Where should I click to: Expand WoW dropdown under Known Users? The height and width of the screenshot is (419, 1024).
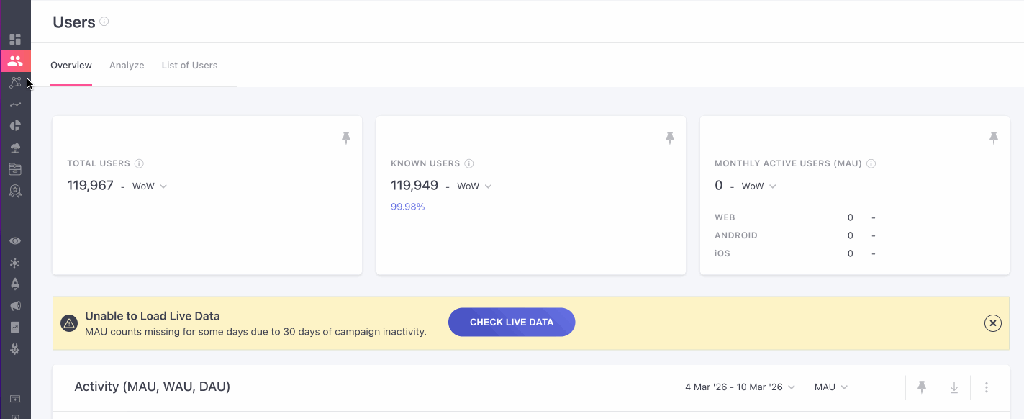(474, 186)
